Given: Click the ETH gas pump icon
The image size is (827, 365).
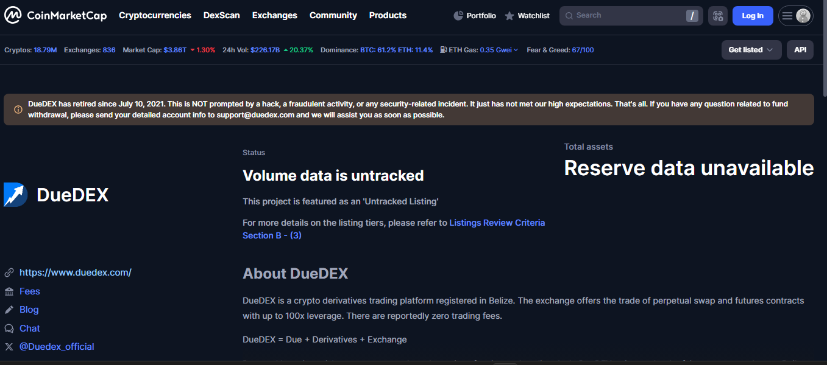Looking at the screenshot, I should pos(443,50).
